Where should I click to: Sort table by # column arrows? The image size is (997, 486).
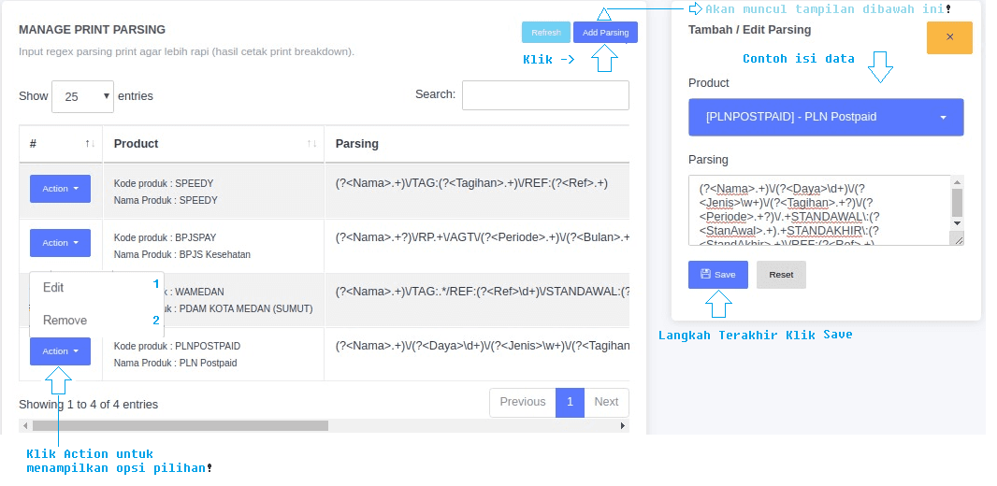[90, 144]
